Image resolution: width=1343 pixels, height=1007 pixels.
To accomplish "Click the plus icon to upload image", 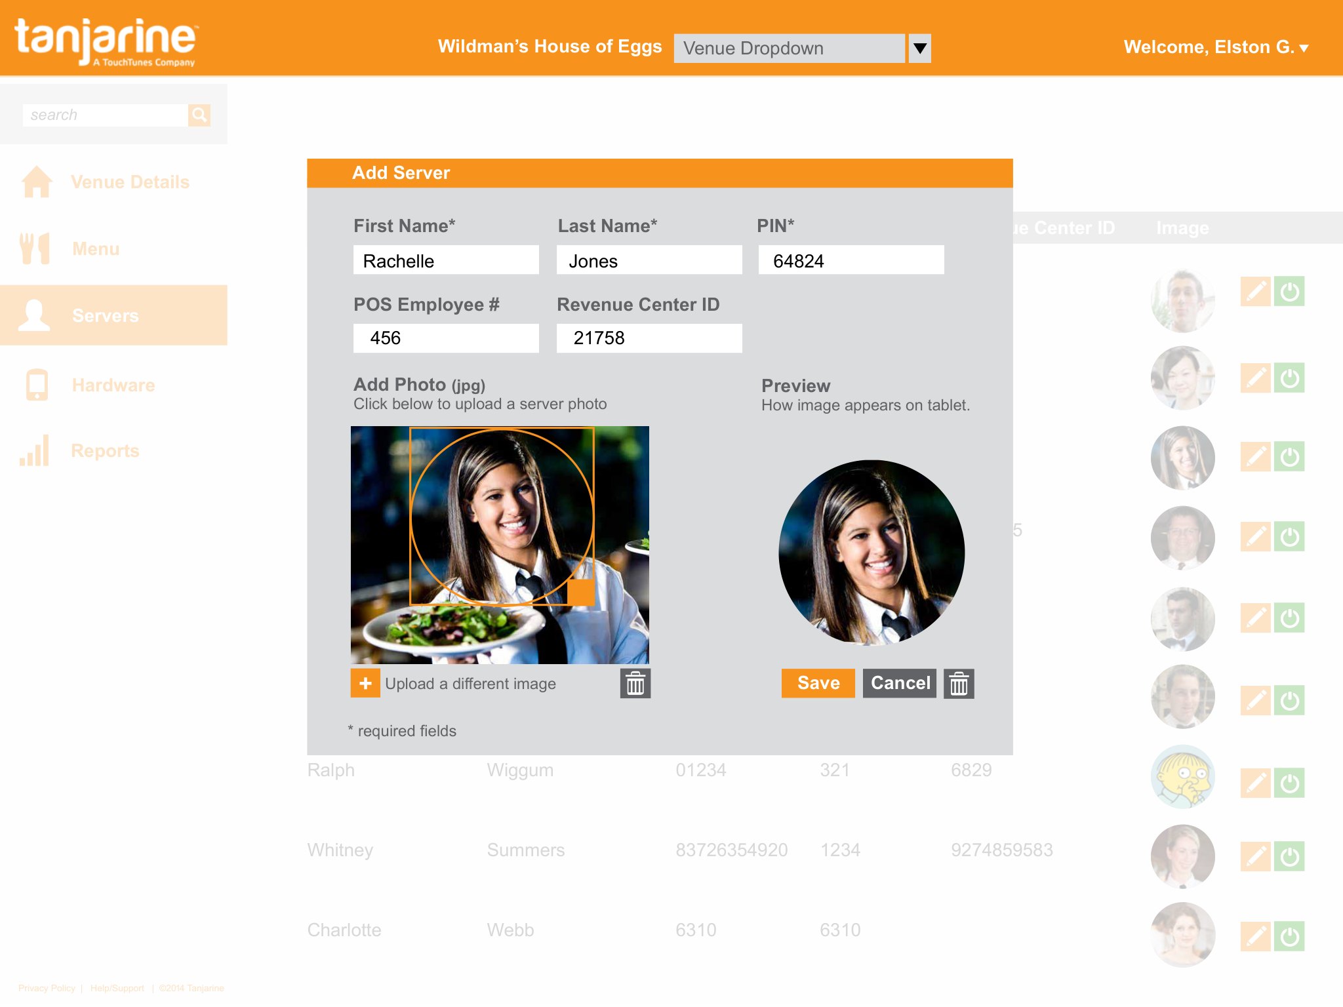I will point(365,683).
